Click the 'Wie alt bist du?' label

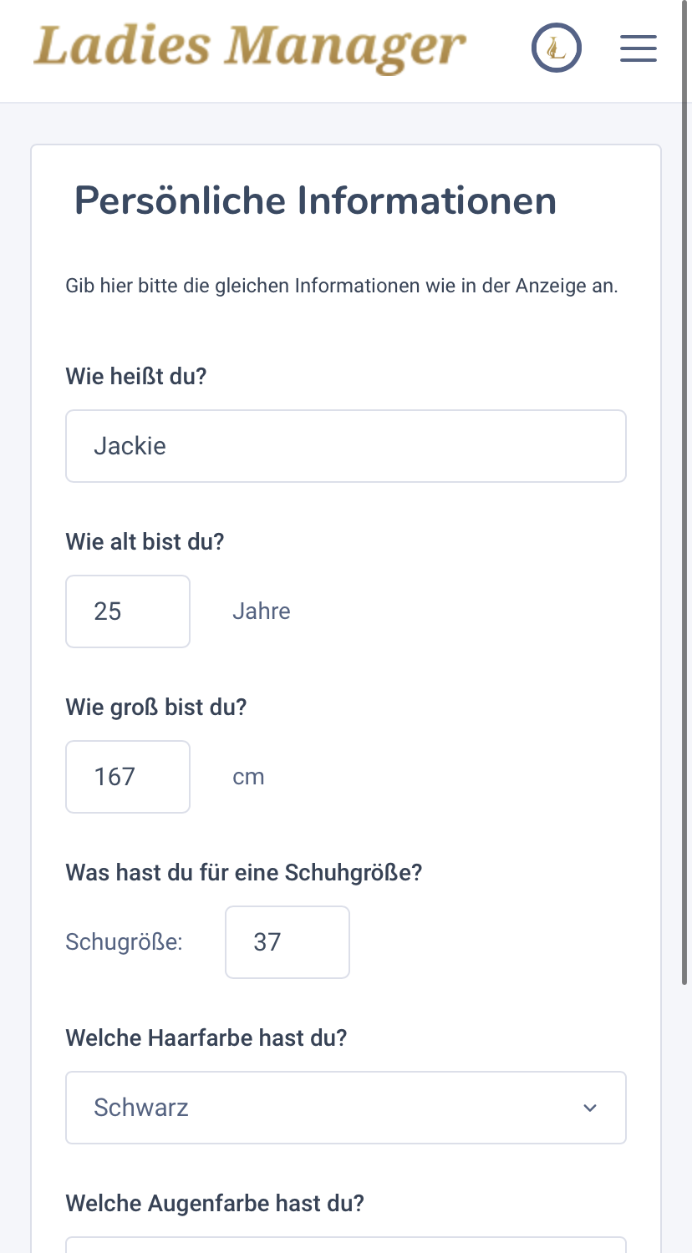tap(145, 541)
